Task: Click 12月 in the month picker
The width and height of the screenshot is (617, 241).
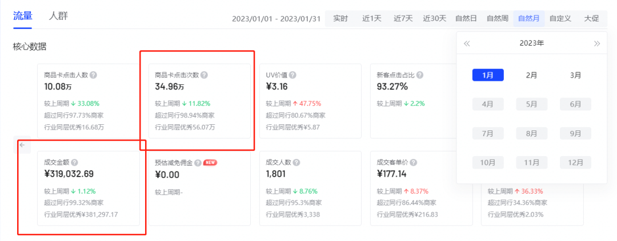Action: pos(576,162)
